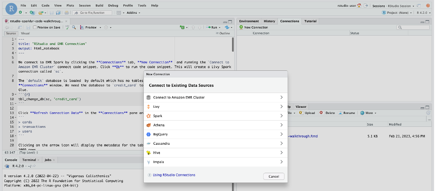Switch to the Jobs tab

pos(48,160)
